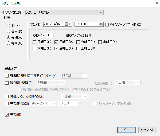Increase start time with spinner up arrow
The width and height of the screenshot is (160, 136).
pos(101,23)
